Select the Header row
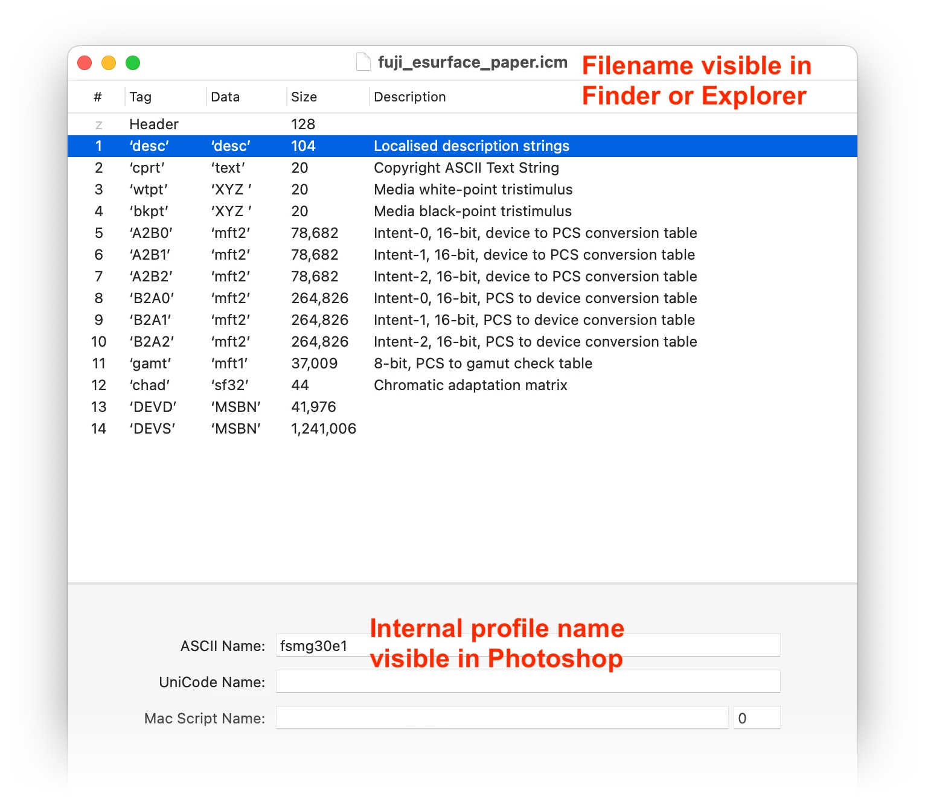 (463, 124)
